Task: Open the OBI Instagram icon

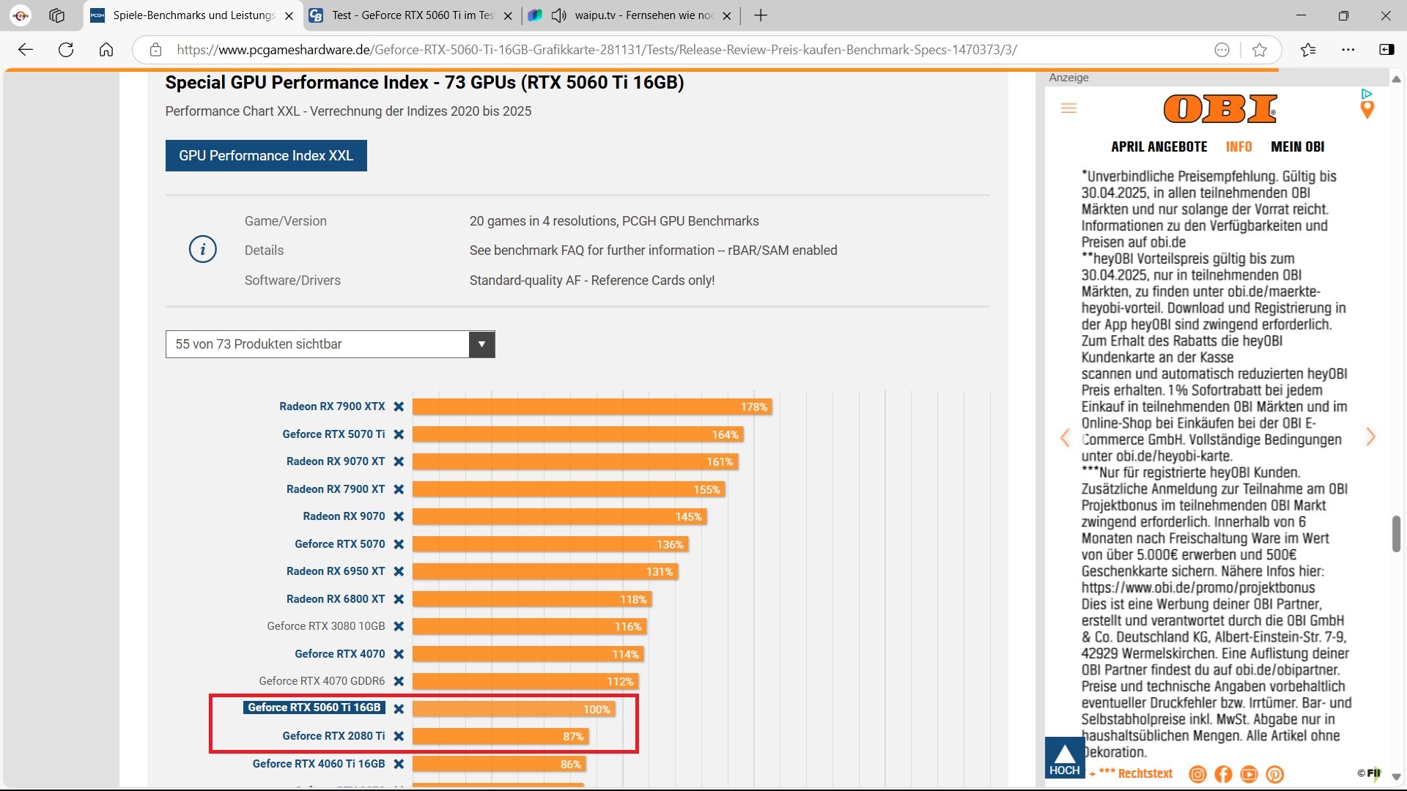Action: pyautogui.click(x=1197, y=774)
